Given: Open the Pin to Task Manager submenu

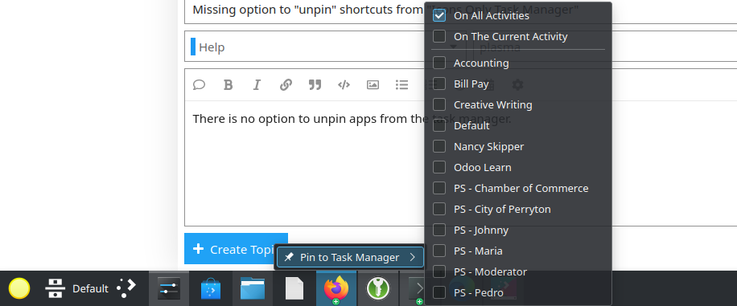Looking at the screenshot, I should click(x=350, y=257).
